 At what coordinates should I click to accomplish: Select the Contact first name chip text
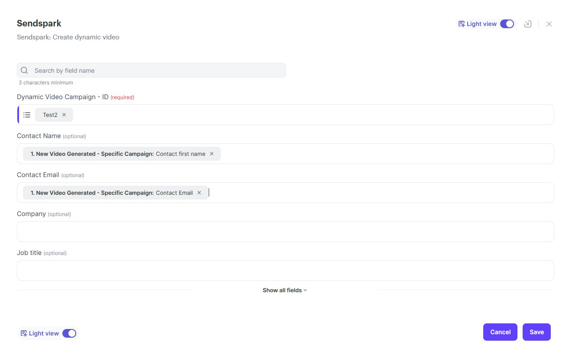181,154
